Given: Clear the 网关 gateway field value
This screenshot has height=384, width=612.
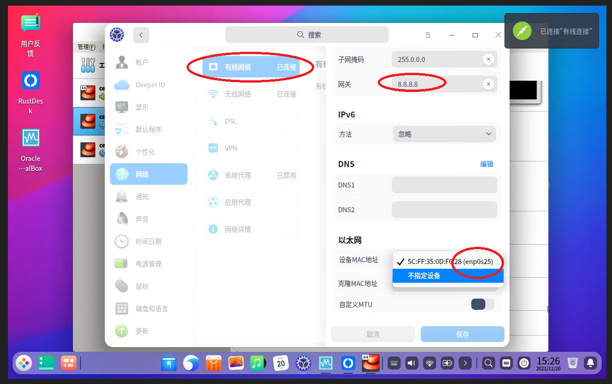Looking at the screenshot, I should point(488,84).
